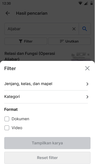The height and width of the screenshot is (168, 95).
Task: Expand the Kategori chevron
Action: point(87,97)
